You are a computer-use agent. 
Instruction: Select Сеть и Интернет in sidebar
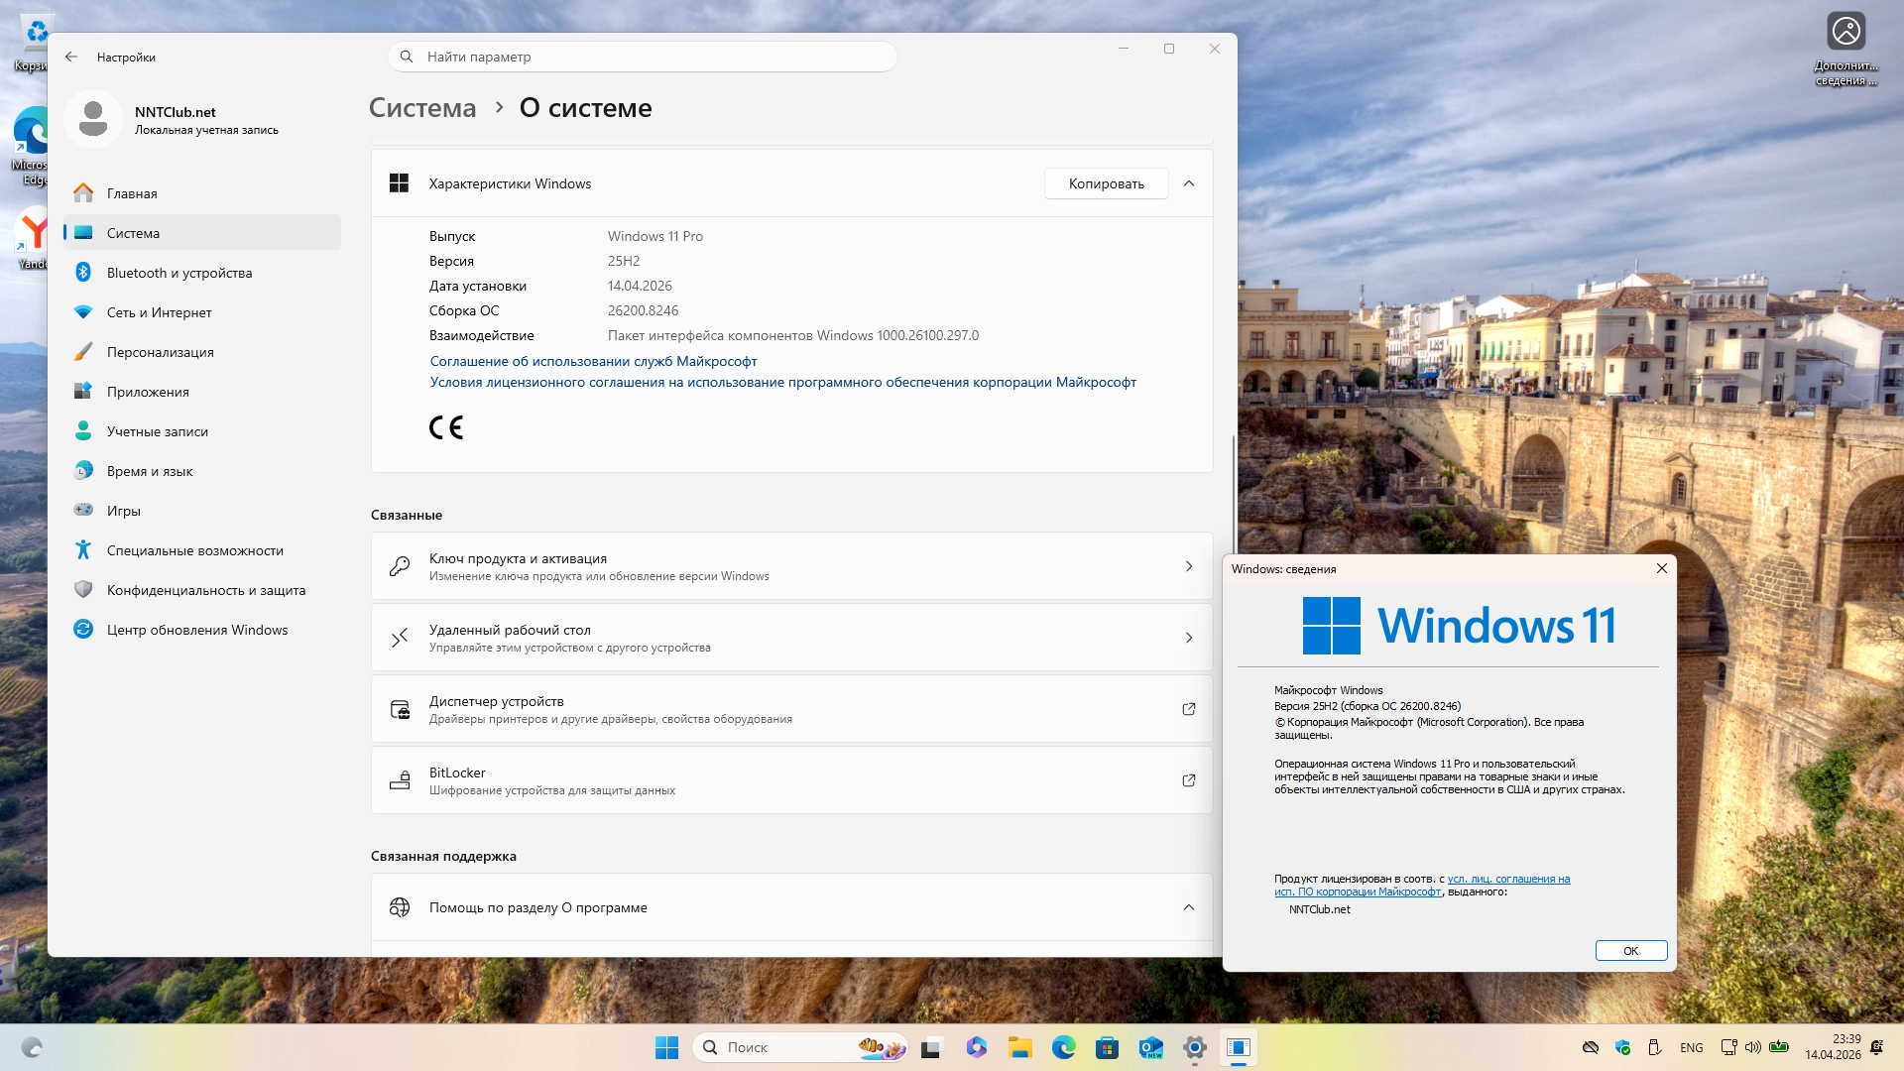159,312
